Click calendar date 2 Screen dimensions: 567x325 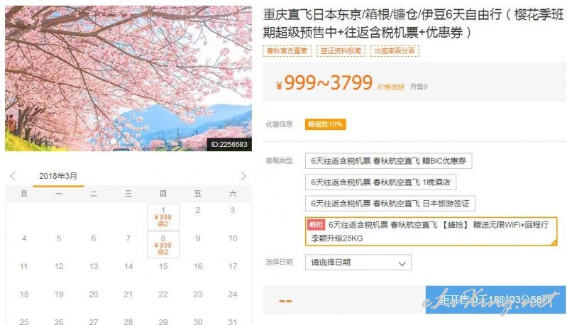[x=198, y=211]
